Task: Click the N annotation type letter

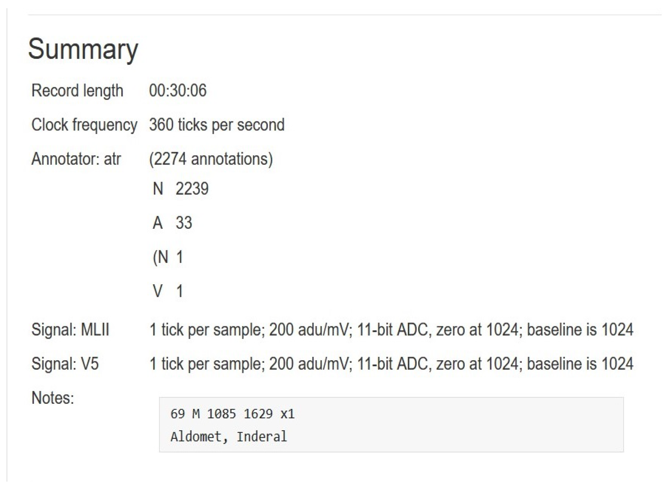Action: (x=158, y=189)
